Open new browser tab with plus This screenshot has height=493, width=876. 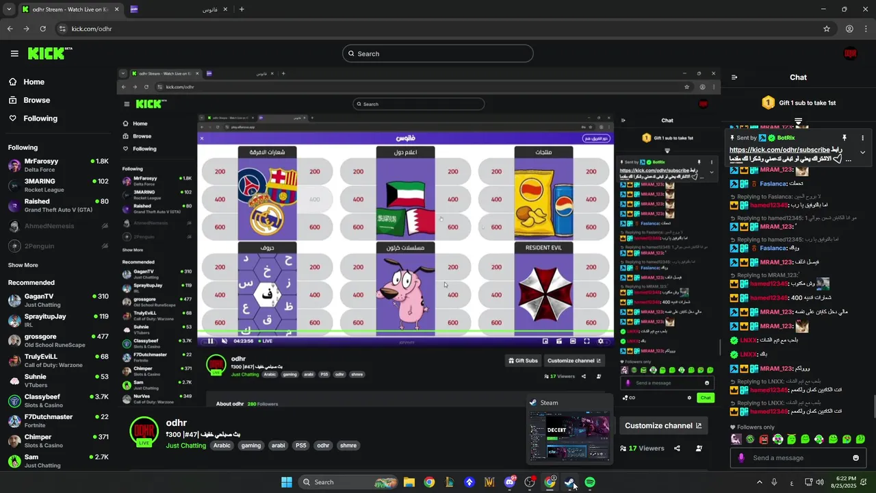pos(242,9)
